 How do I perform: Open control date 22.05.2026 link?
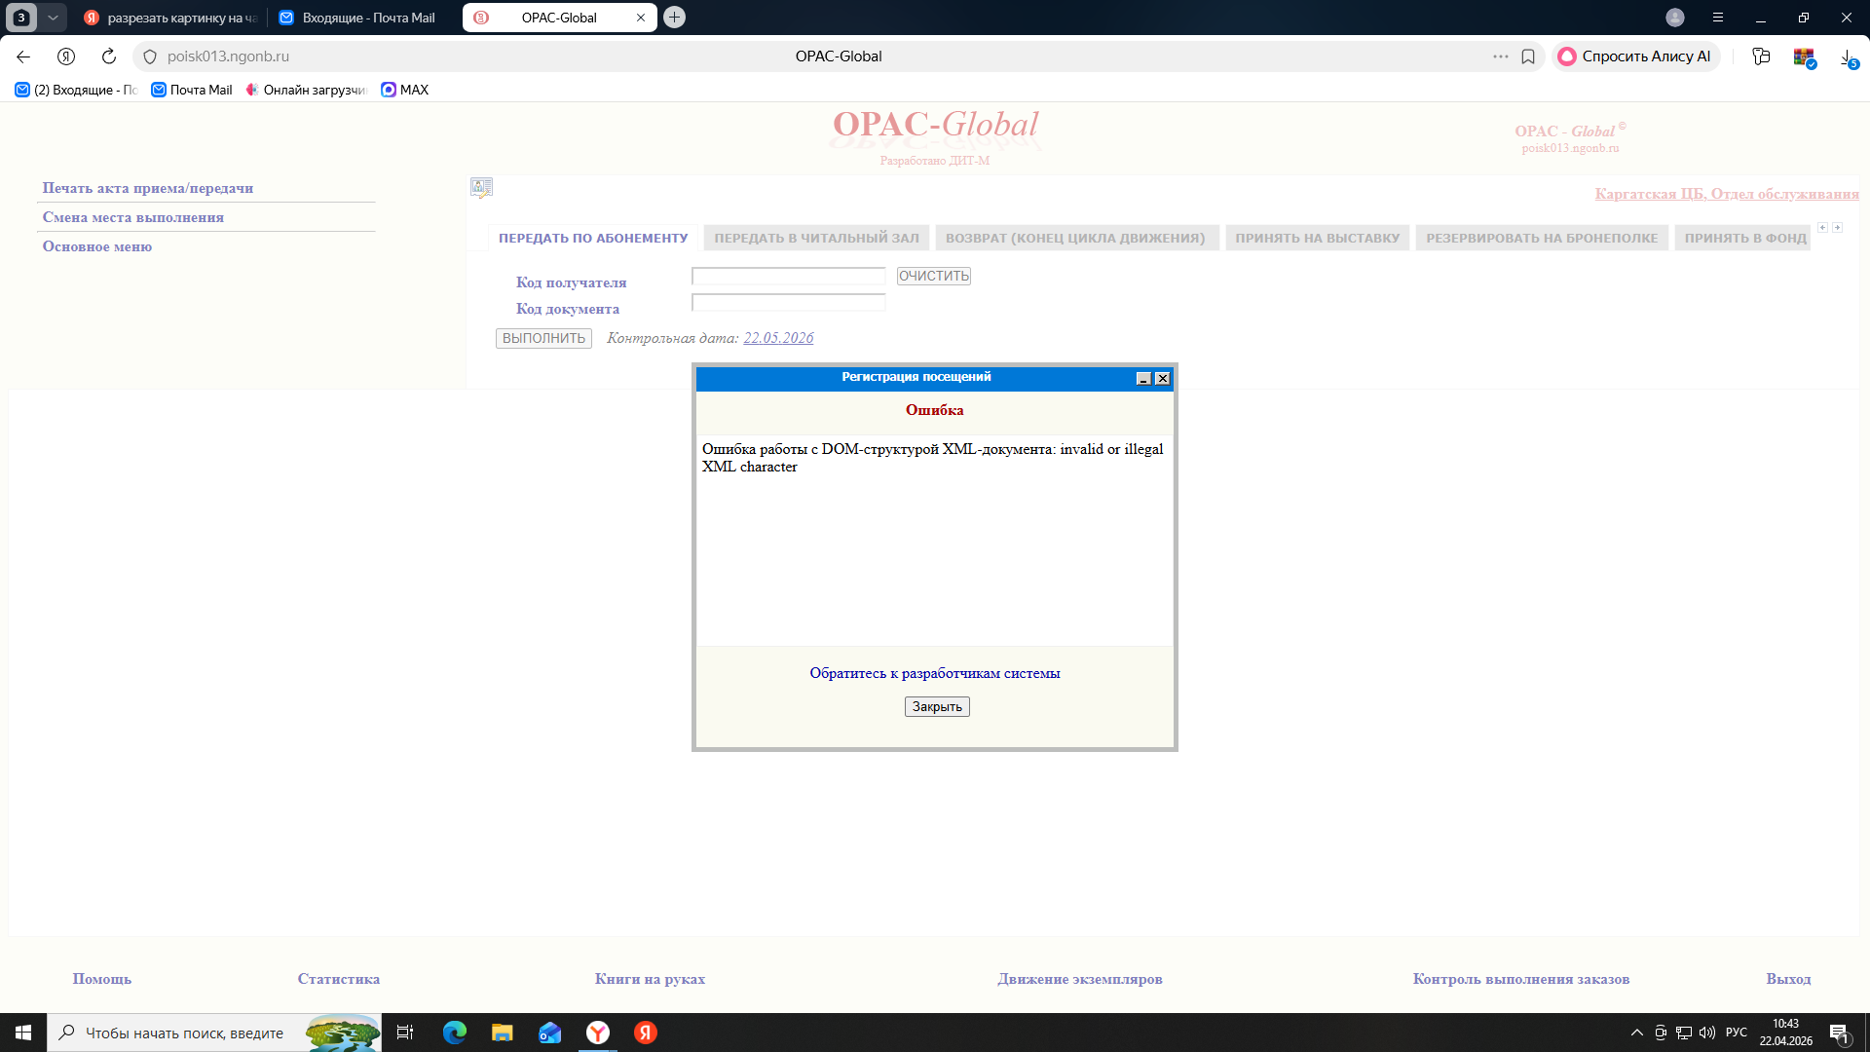click(778, 338)
